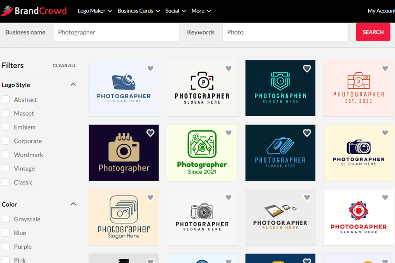This screenshot has height=263, width=395.
Task: Open the red Photographer Est. 2021 logo
Action: coord(358,88)
